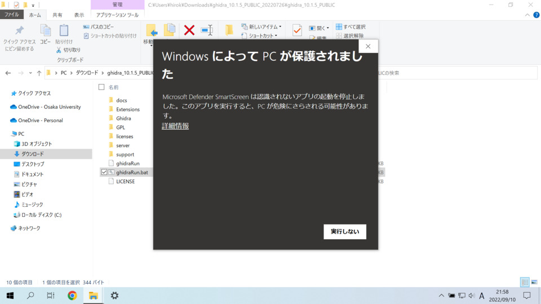Switch to large thumbnails view icon

pos(533,282)
